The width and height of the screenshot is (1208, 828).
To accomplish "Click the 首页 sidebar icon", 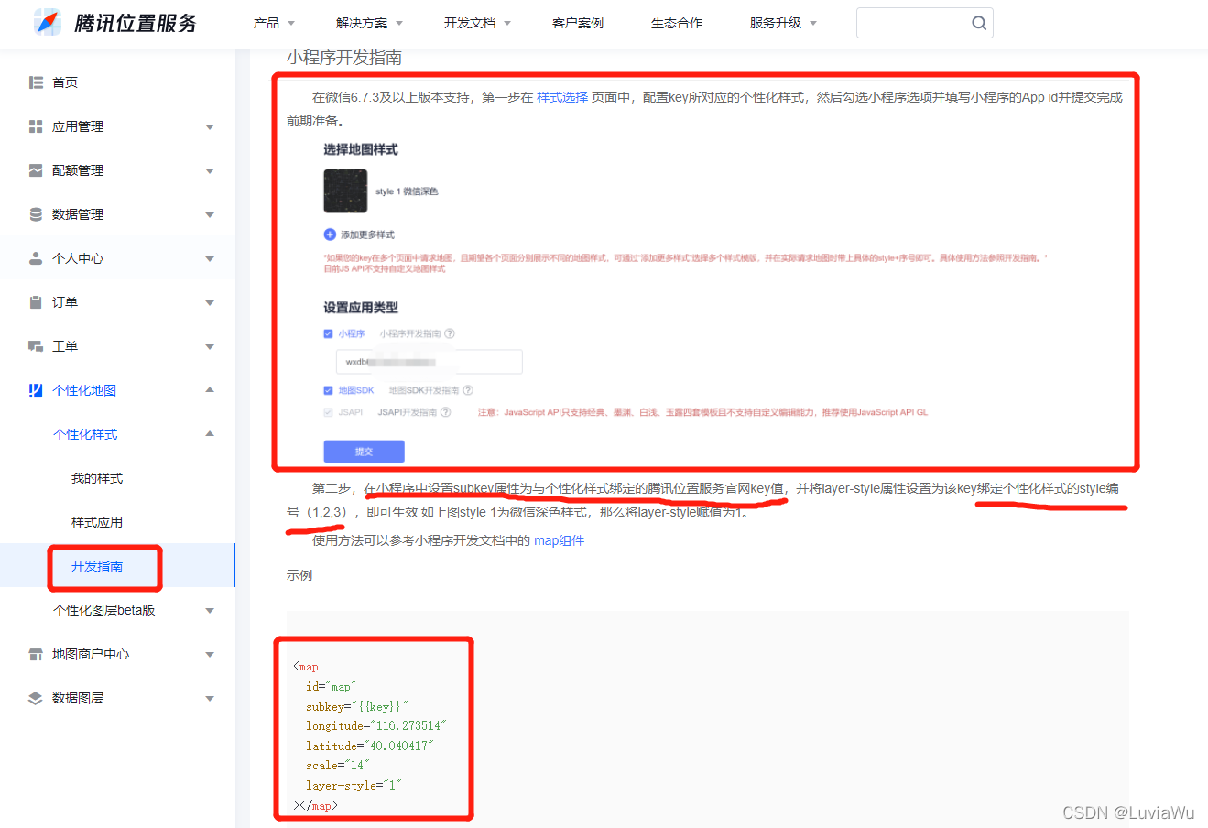I will point(36,82).
